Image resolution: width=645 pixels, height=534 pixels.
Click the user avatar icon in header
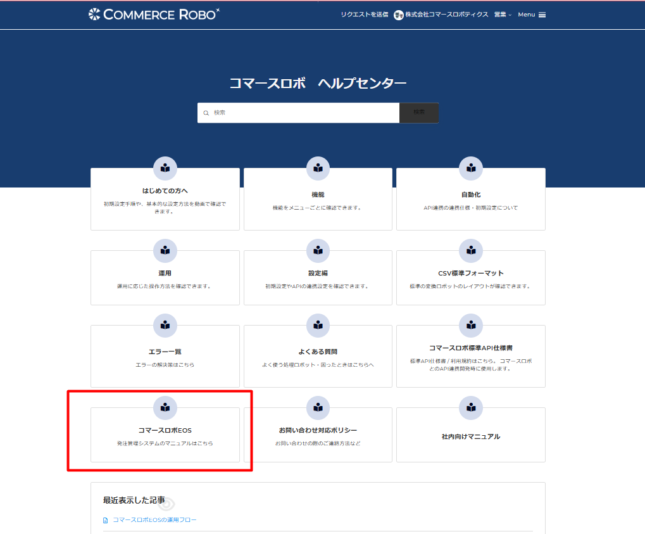(x=398, y=15)
